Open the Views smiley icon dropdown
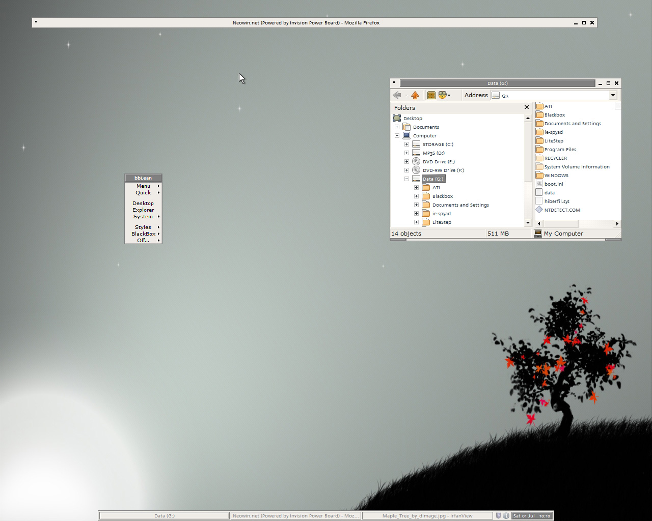652x521 pixels. [444, 95]
